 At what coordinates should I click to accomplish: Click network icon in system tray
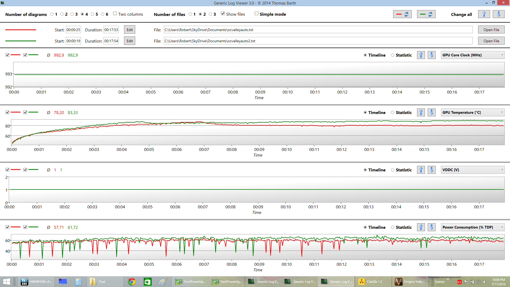tap(479, 282)
